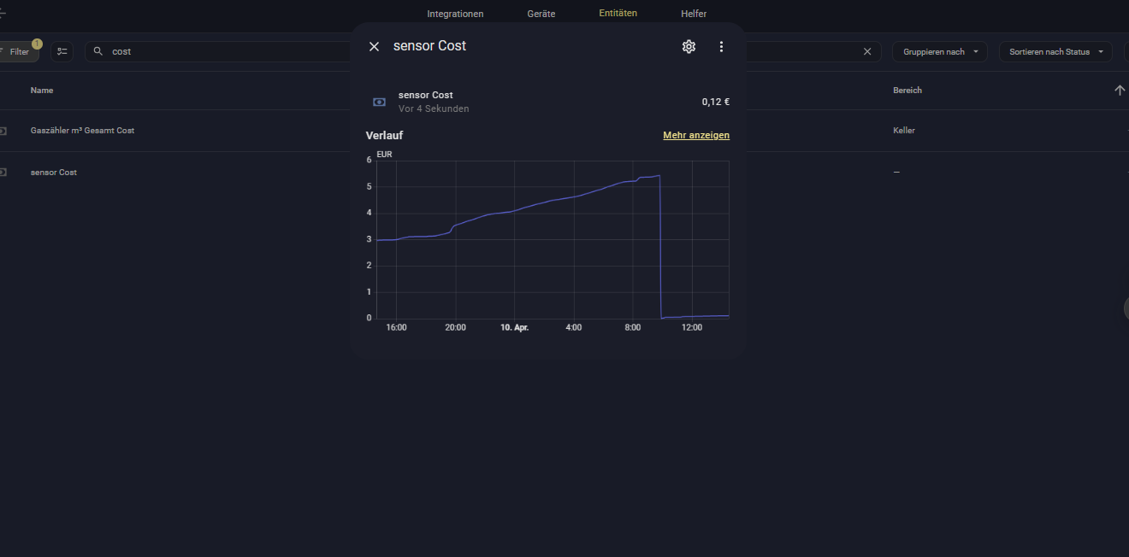Click the sensor Cost history chart

pos(553,239)
